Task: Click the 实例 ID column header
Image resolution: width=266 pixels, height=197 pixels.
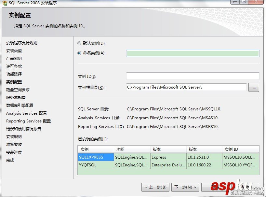Action: [x=241, y=149]
